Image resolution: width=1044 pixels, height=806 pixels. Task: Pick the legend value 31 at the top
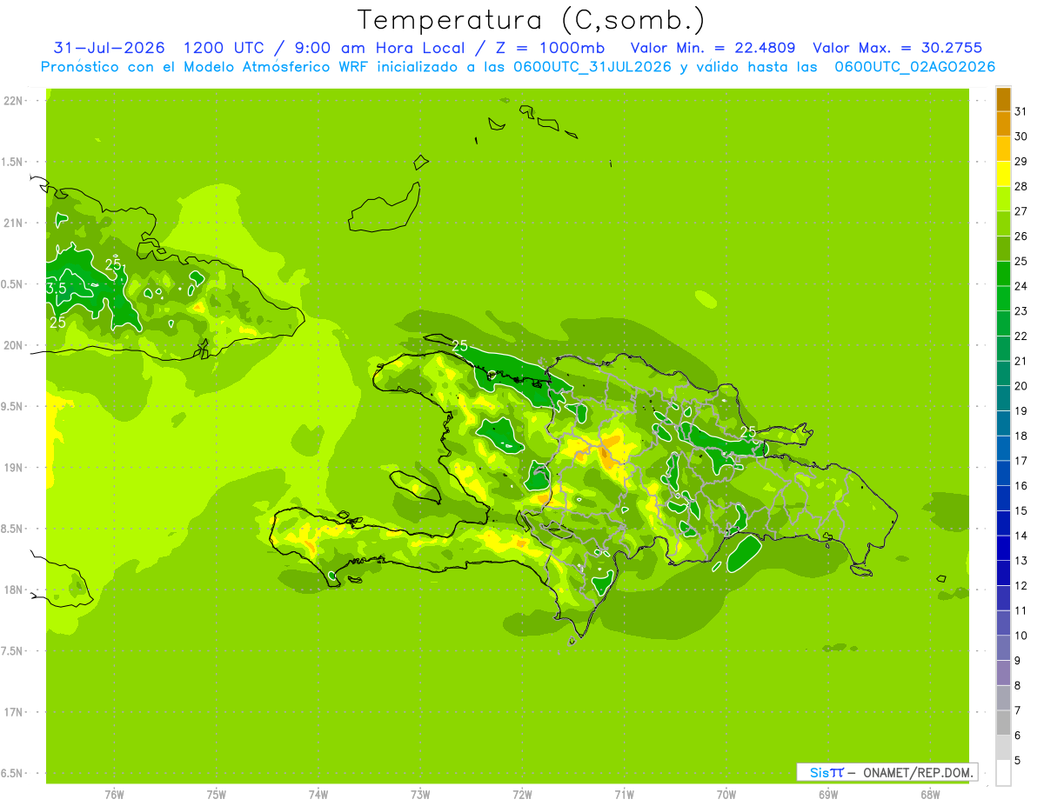(1021, 111)
